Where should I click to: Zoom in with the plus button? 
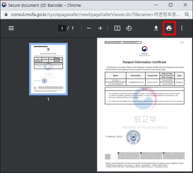[100, 28]
